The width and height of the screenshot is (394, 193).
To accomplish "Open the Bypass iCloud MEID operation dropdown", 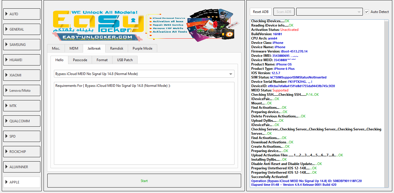I will click(144, 74).
